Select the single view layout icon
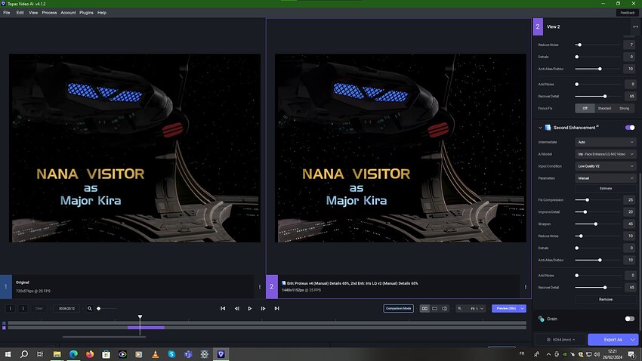The height and width of the screenshot is (361, 642). pos(434,308)
